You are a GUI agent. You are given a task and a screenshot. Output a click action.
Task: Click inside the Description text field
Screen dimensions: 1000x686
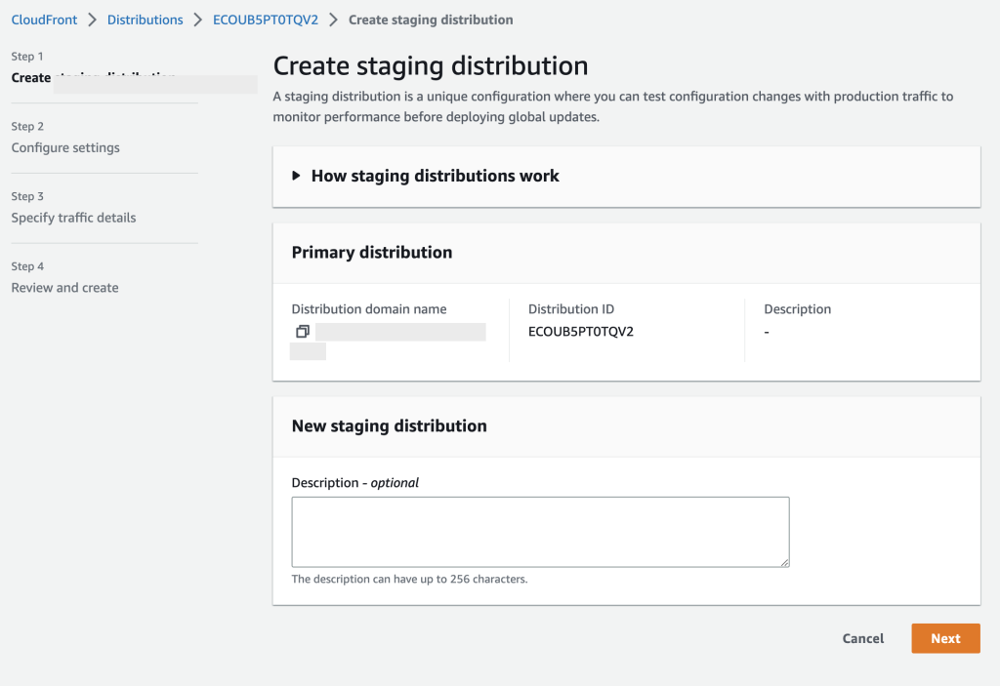point(540,531)
